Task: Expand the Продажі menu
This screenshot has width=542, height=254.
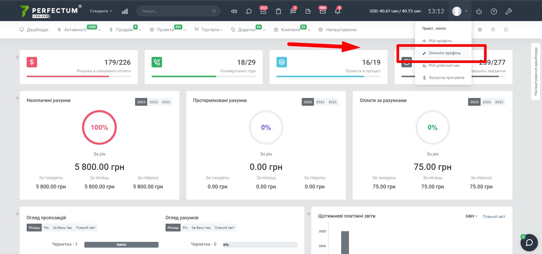Action: pos(125,30)
